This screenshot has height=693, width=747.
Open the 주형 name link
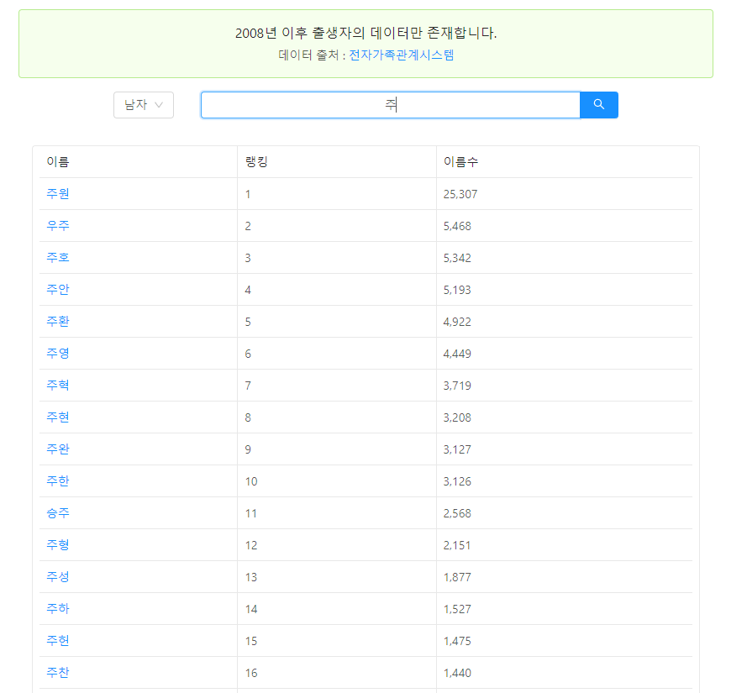click(x=58, y=545)
